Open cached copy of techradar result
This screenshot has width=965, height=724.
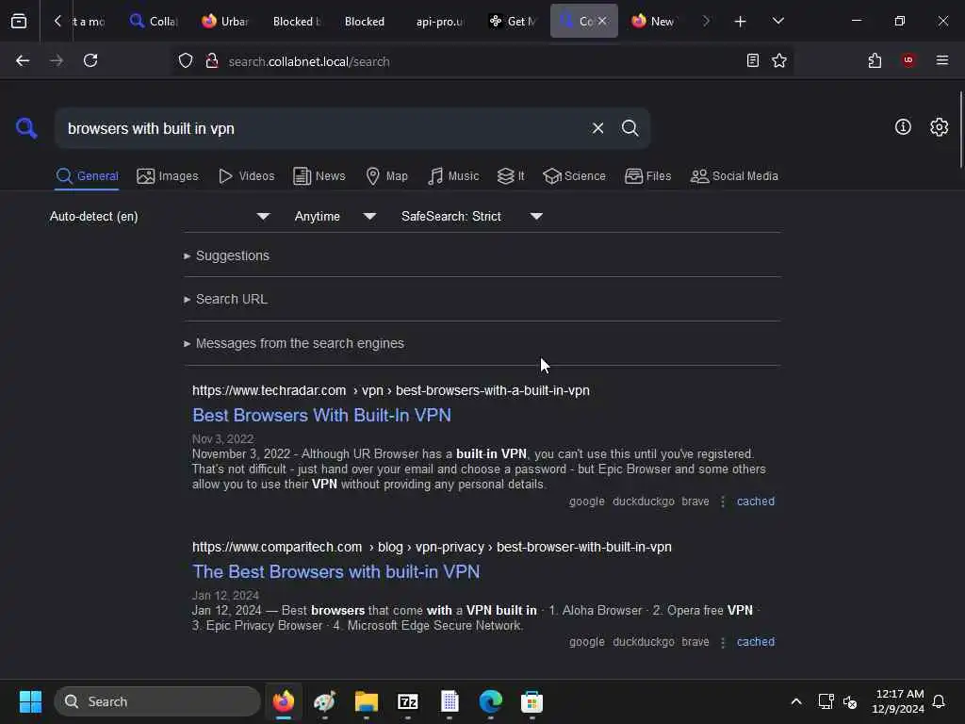(x=756, y=502)
